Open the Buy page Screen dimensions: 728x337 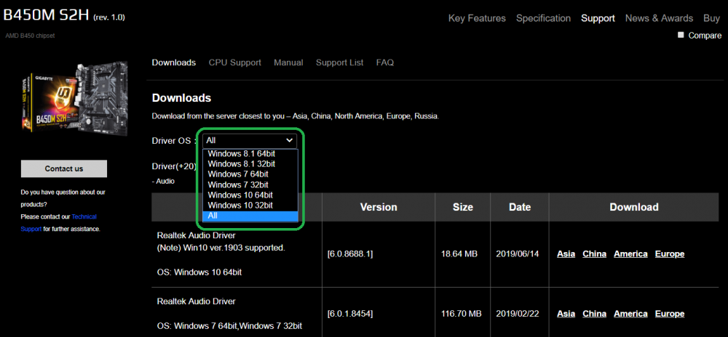pyautogui.click(x=711, y=18)
